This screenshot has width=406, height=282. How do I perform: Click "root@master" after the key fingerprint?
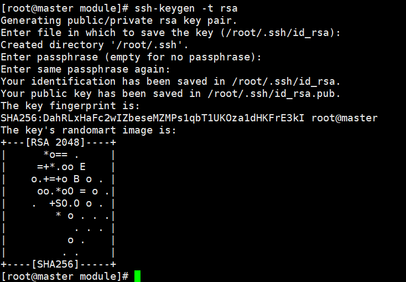point(345,118)
